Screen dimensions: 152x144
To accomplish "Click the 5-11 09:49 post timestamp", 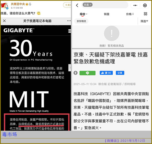I will tap(17, 8).
